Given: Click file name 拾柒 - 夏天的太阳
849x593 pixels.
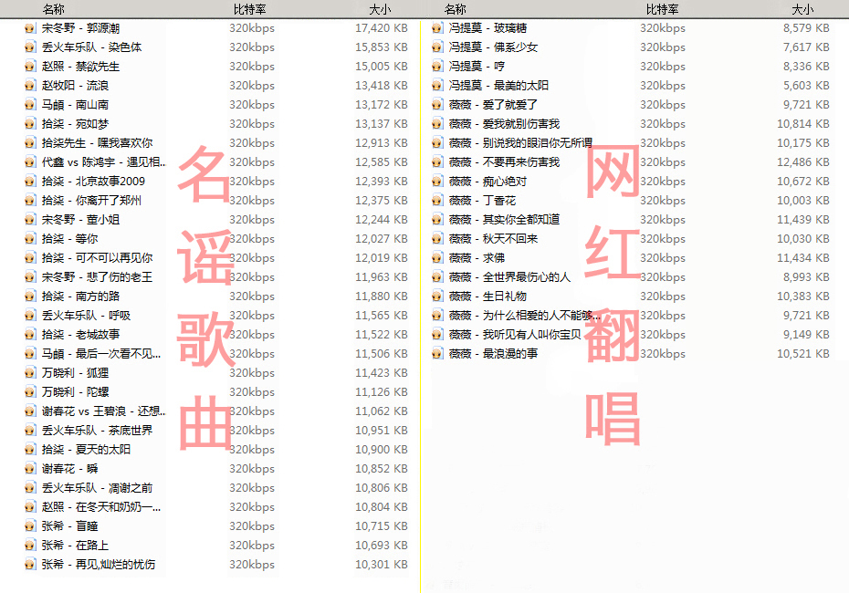Looking at the screenshot, I should click(86, 450).
